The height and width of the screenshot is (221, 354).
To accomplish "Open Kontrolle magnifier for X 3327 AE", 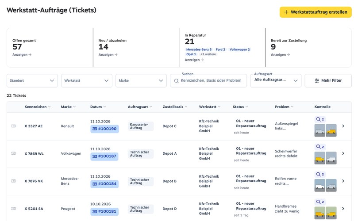I will (320, 119).
